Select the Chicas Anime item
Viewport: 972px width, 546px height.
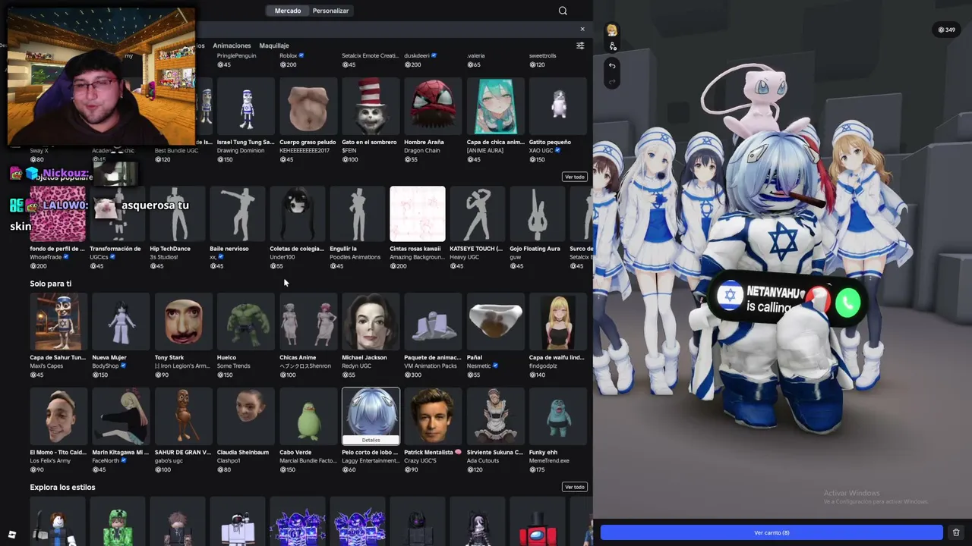tap(308, 322)
